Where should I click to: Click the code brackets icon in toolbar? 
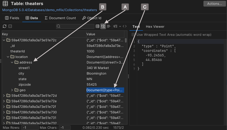pos(125,26)
